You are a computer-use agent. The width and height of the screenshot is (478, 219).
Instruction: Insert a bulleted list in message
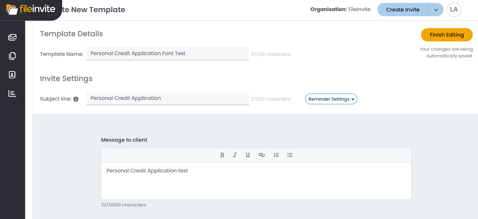coord(290,155)
